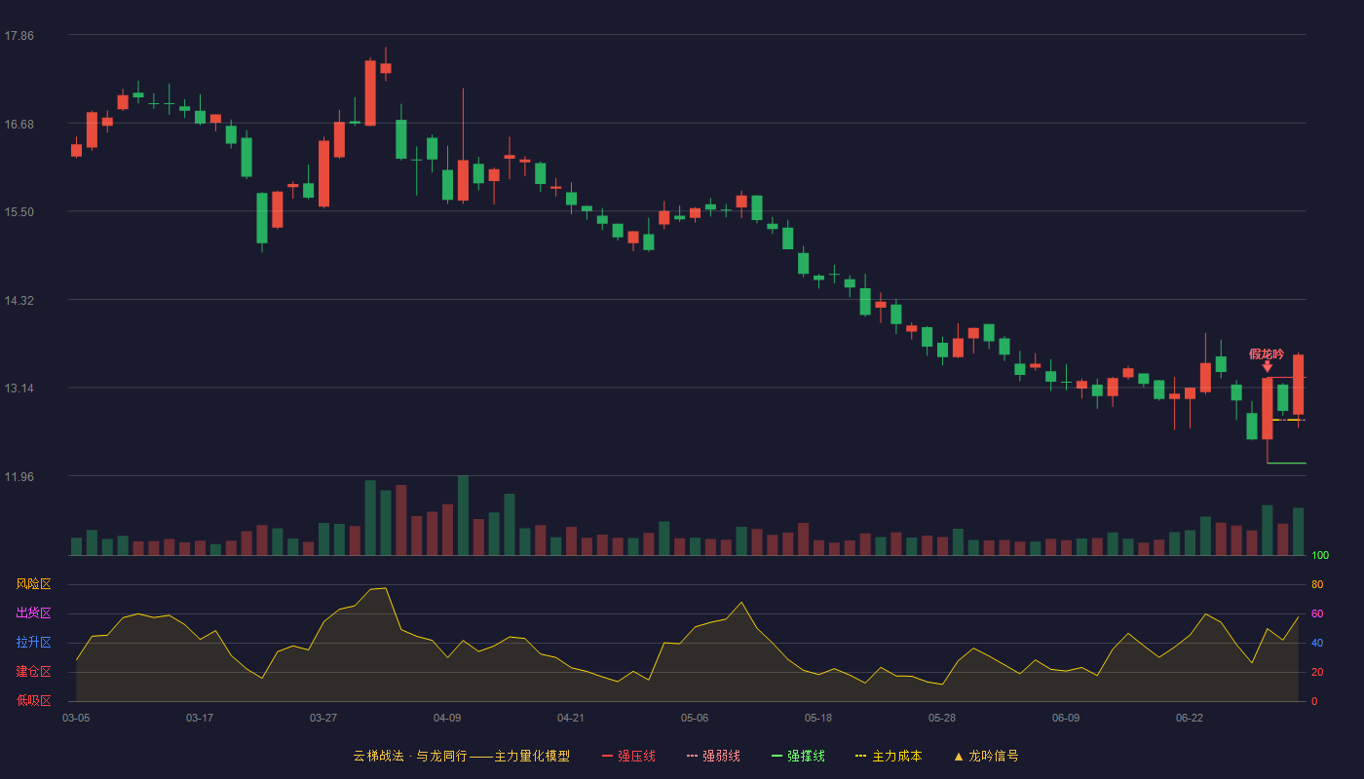This screenshot has height=779, width=1364.
Task: Click the 11.96 price axis label
Action: [x=19, y=476]
